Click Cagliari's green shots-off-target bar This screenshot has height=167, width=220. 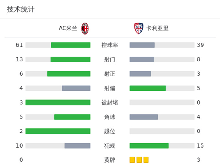point(148,88)
